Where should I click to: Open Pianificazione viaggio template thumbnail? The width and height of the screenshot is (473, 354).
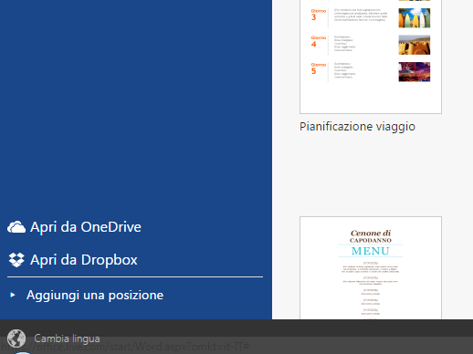click(371, 57)
